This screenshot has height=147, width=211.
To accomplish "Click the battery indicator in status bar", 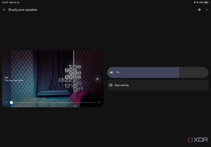I will [206, 2].
